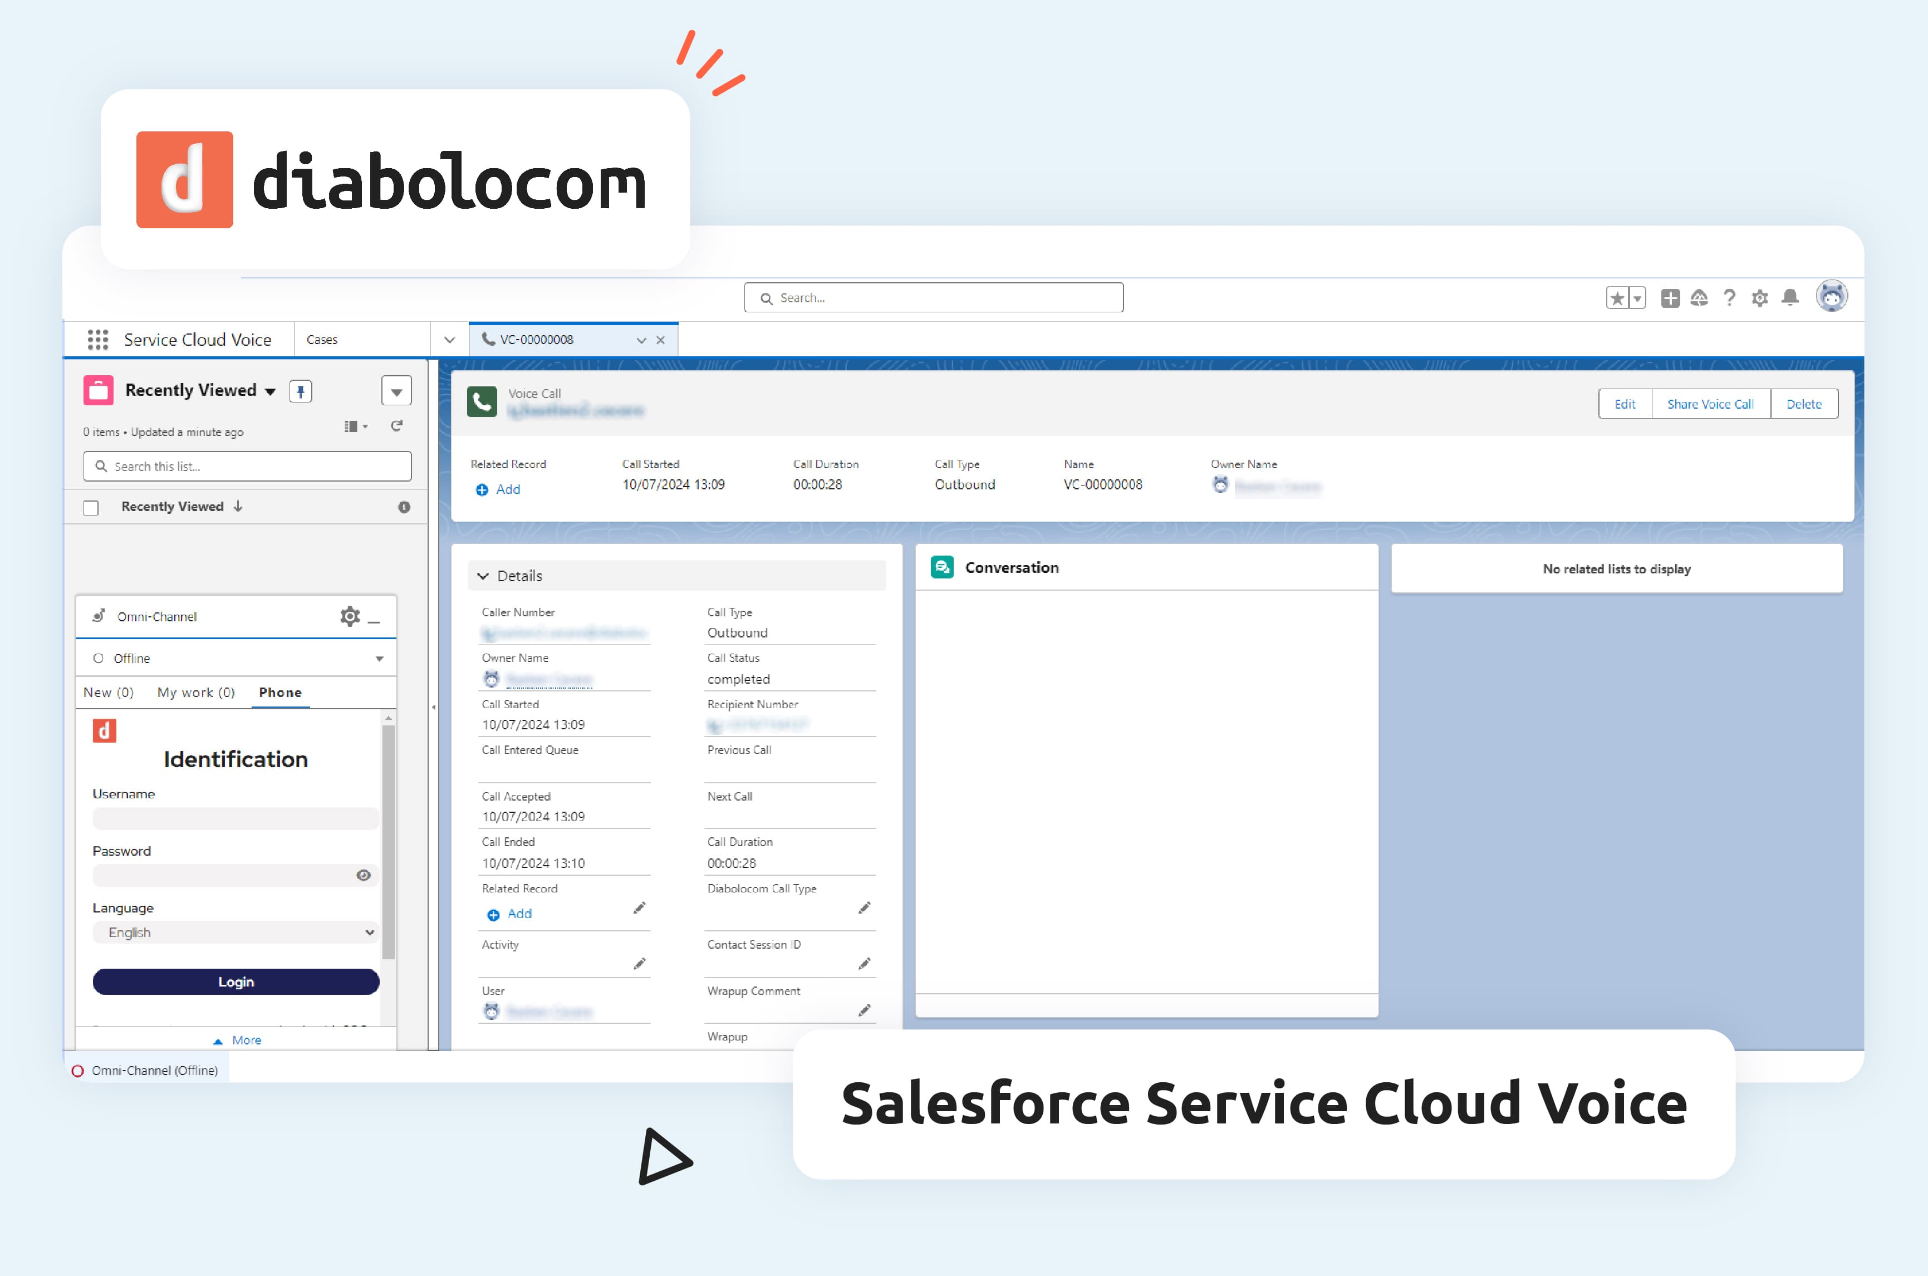1928x1276 pixels.
Task: Edit Related Record pencil icon
Action: point(640,908)
